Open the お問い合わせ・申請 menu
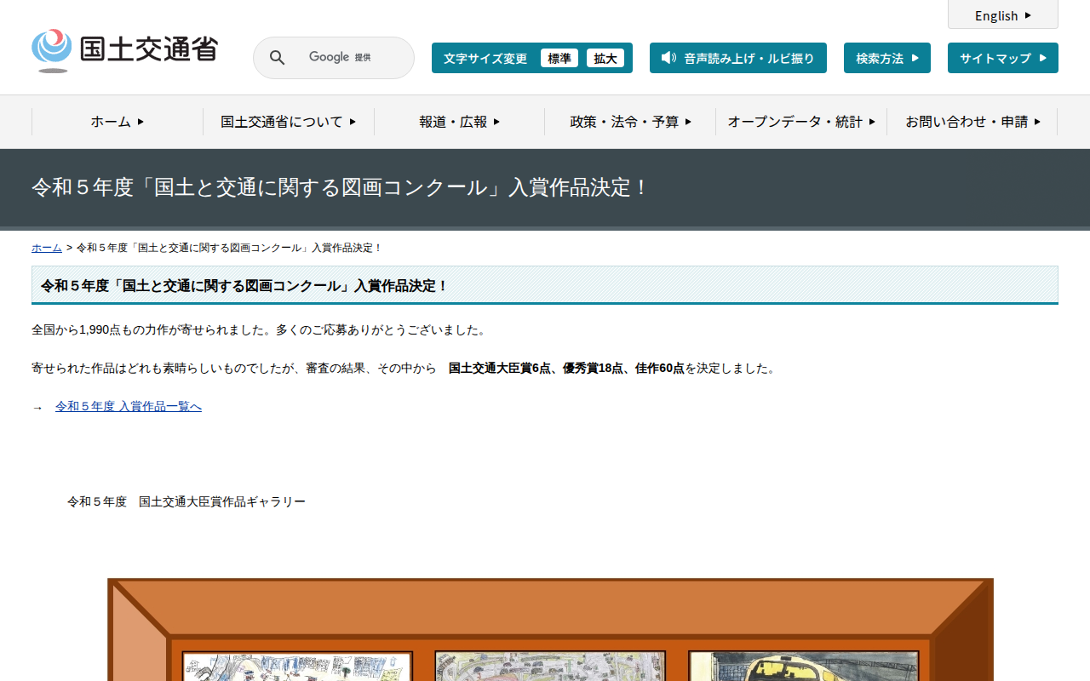 point(972,122)
